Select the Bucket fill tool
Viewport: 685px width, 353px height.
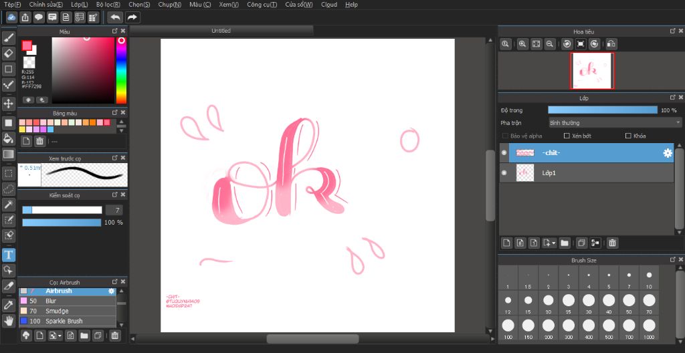(8, 138)
